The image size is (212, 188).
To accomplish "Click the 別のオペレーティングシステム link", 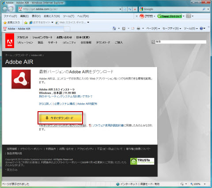I will (65, 97).
